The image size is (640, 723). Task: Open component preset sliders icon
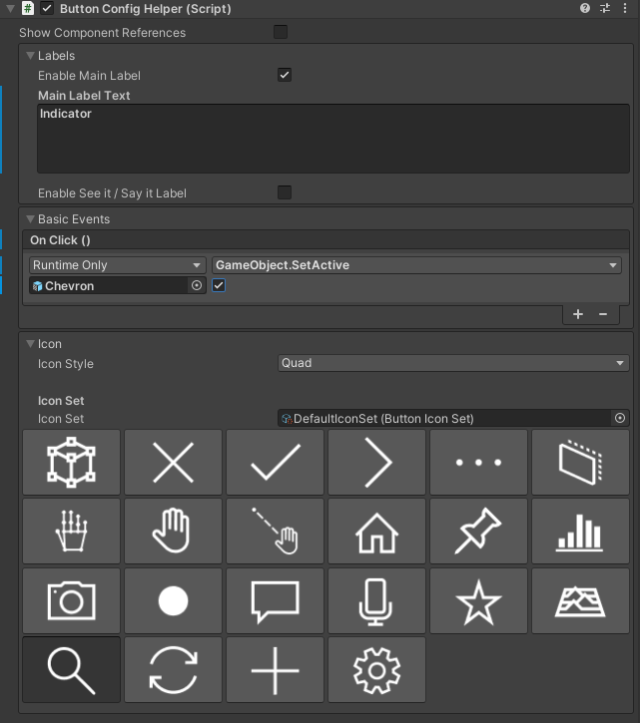tap(605, 8)
